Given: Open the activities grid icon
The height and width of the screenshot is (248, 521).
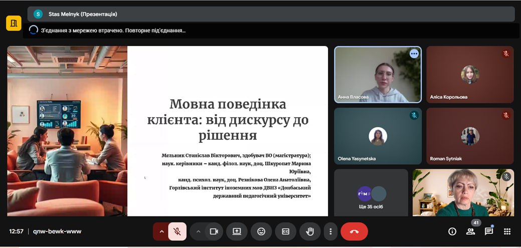Looking at the screenshot, I should click(507, 231).
